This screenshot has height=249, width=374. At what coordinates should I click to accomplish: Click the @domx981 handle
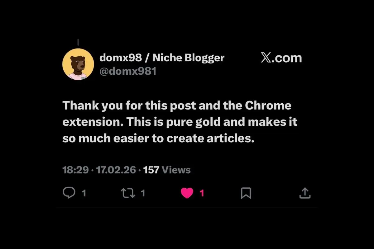coord(128,71)
